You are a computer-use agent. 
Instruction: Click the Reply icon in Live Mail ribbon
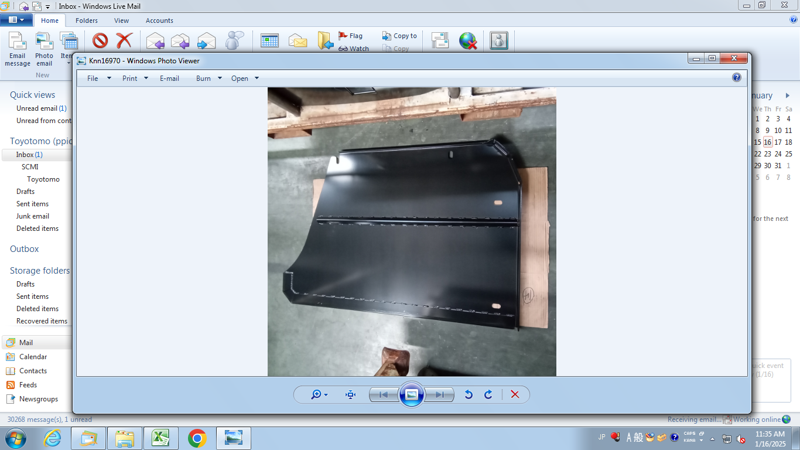click(x=155, y=40)
